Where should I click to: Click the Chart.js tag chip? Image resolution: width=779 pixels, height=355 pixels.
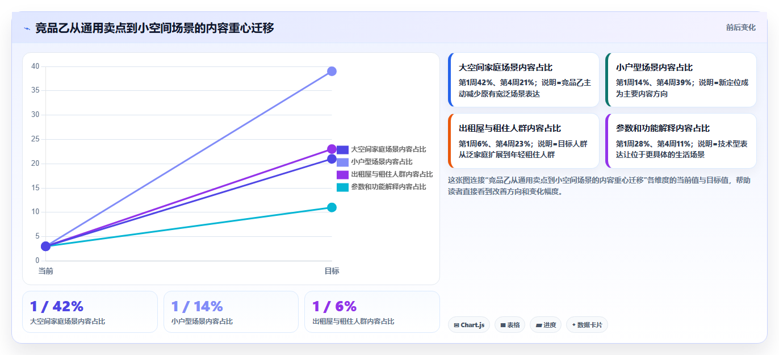pyautogui.click(x=469, y=325)
